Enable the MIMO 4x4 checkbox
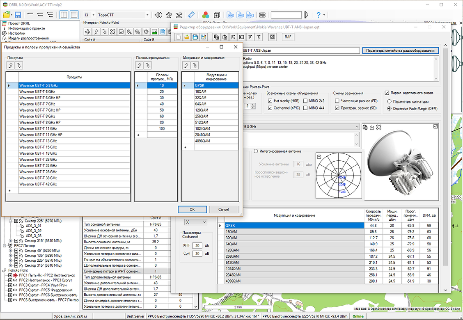The width and height of the screenshot is (463, 320). [305, 108]
